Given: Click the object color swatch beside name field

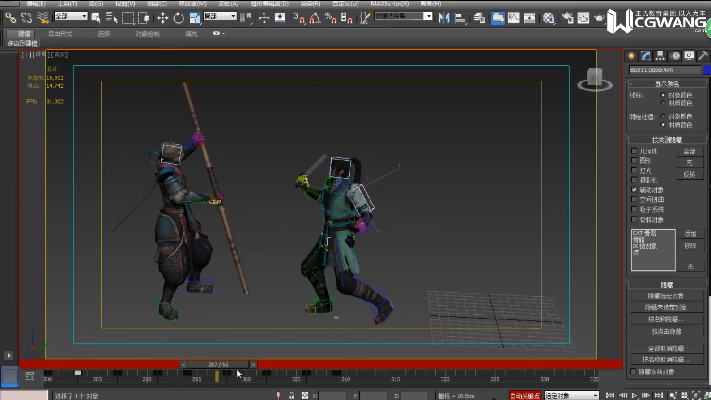Looking at the screenshot, I should pyautogui.click(x=707, y=70).
